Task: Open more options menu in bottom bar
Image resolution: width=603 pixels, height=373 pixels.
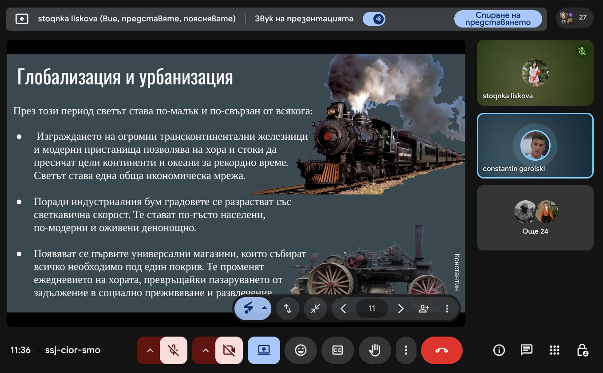Action: tap(406, 350)
